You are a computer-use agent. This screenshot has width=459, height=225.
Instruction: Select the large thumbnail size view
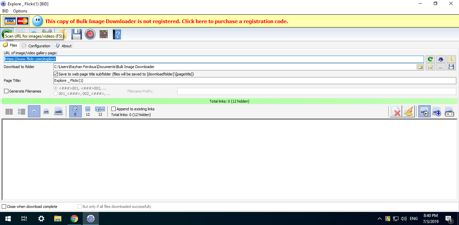[x=59, y=111]
